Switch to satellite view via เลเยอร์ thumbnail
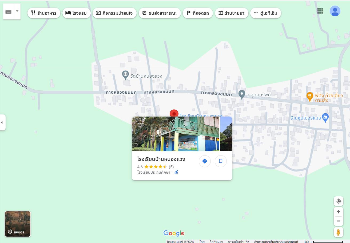This screenshot has height=243, width=350. pos(18,224)
